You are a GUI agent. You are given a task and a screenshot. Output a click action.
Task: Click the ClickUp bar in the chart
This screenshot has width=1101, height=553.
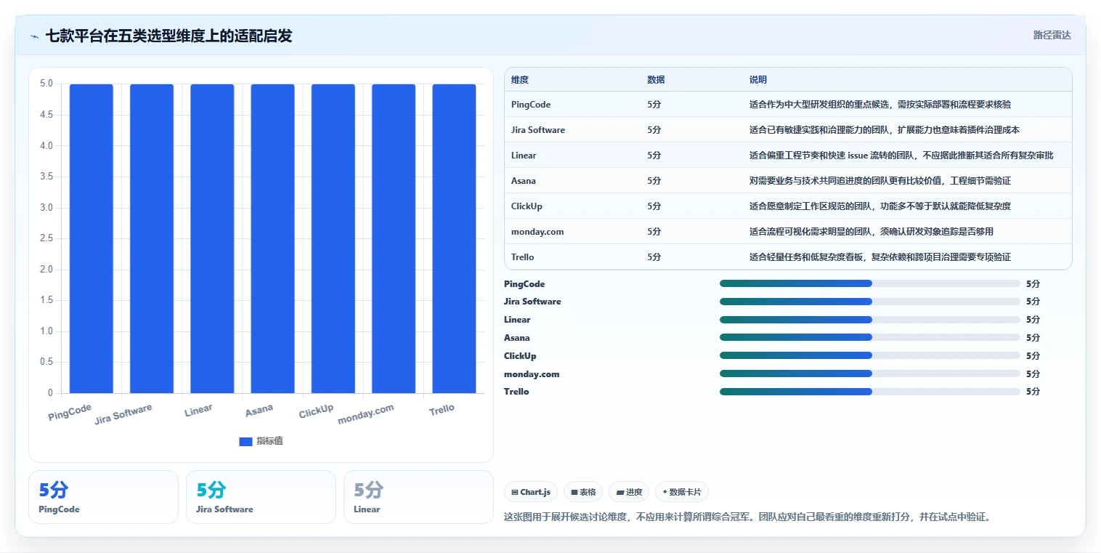point(333,238)
